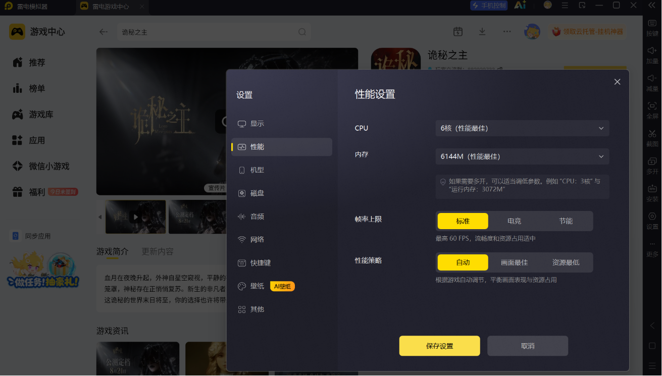Set performance strategy to 画面最佳
This screenshot has height=376, width=662.
514,262
